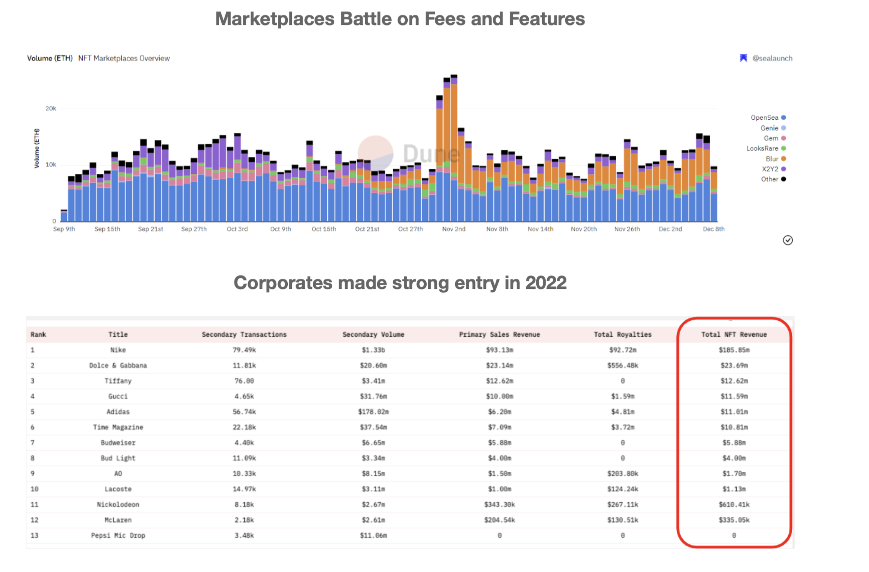The width and height of the screenshot is (869, 572).
Task: Toggle Gem series pink legend dot
Action: point(783,138)
